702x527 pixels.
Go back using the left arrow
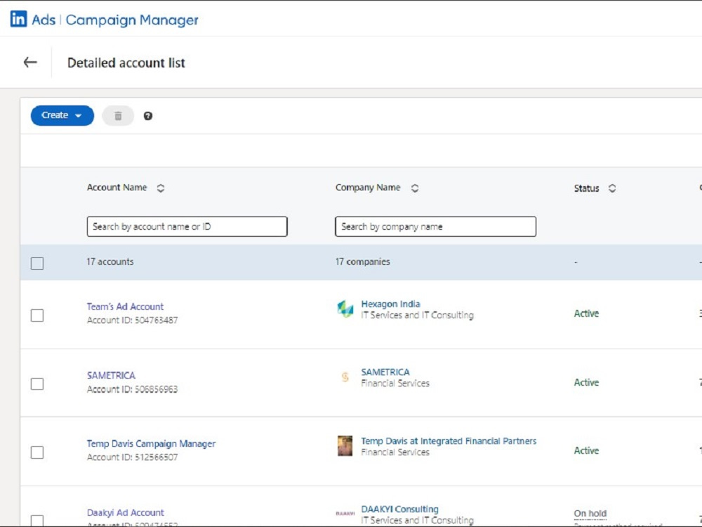coord(30,63)
